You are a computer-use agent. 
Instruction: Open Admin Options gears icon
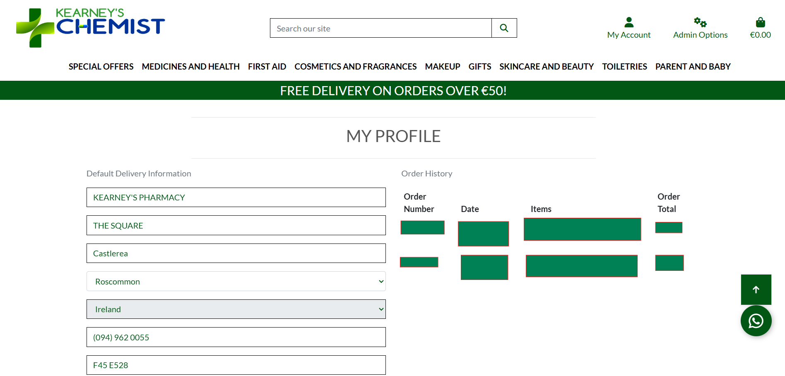[700, 22]
